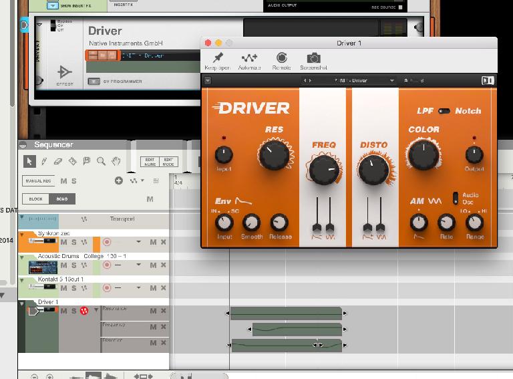Select the Eraser tool in Sequencer
Viewport: 513px width, 379px height.
58,161
